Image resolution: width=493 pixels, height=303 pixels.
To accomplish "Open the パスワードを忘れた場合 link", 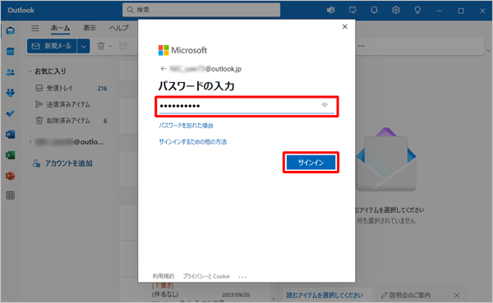I will coord(187,126).
